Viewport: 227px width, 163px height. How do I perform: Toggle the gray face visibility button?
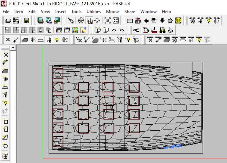tap(24, 40)
